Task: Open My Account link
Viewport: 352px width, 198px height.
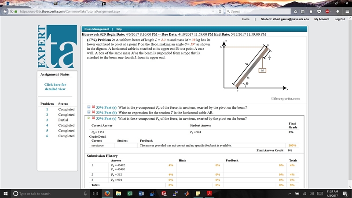Action: (322, 19)
